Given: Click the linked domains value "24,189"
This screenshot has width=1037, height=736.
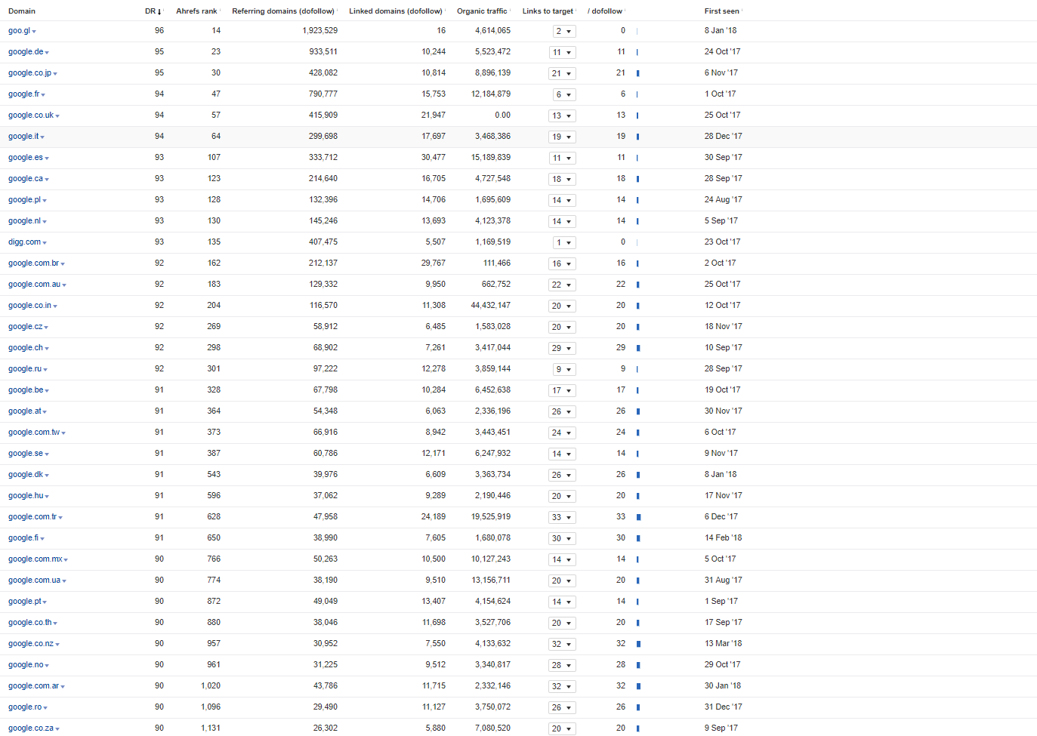Looking at the screenshot, I should pos(434,516).
